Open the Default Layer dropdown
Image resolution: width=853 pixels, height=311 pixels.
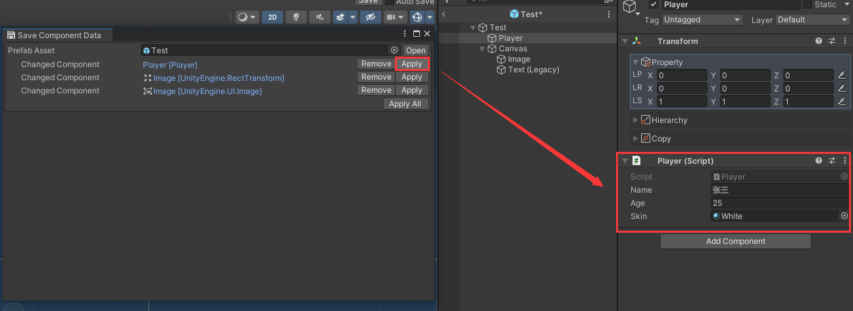813,20
